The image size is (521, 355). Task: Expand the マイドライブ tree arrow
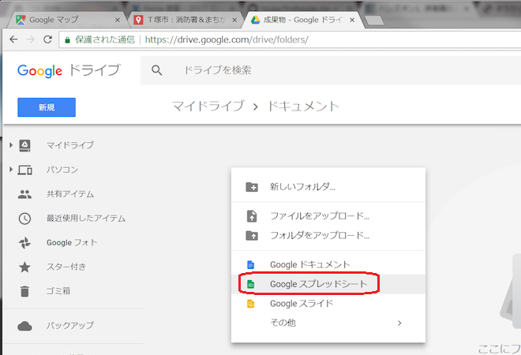10,145
